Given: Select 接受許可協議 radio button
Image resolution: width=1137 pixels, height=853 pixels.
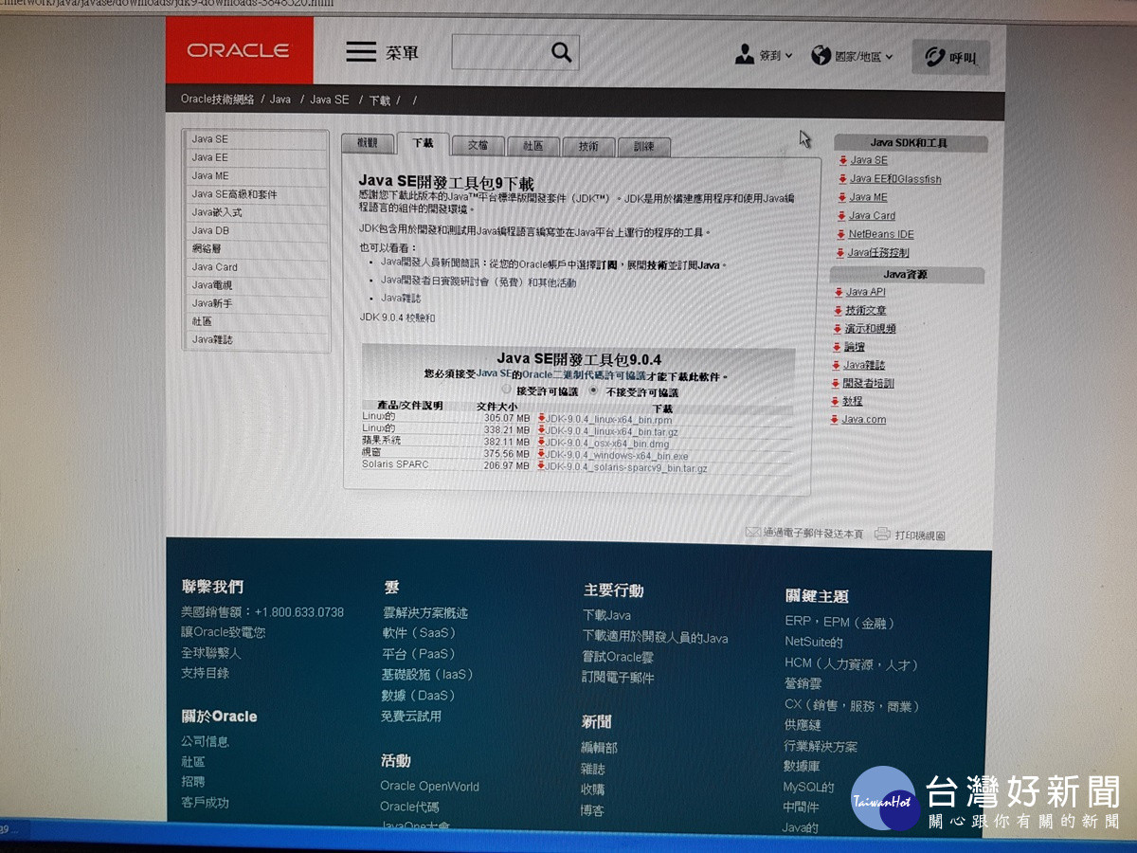Looking at the screenshot, I should click(506, 390).
